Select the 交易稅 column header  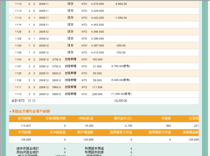click(x=194, y=118)
